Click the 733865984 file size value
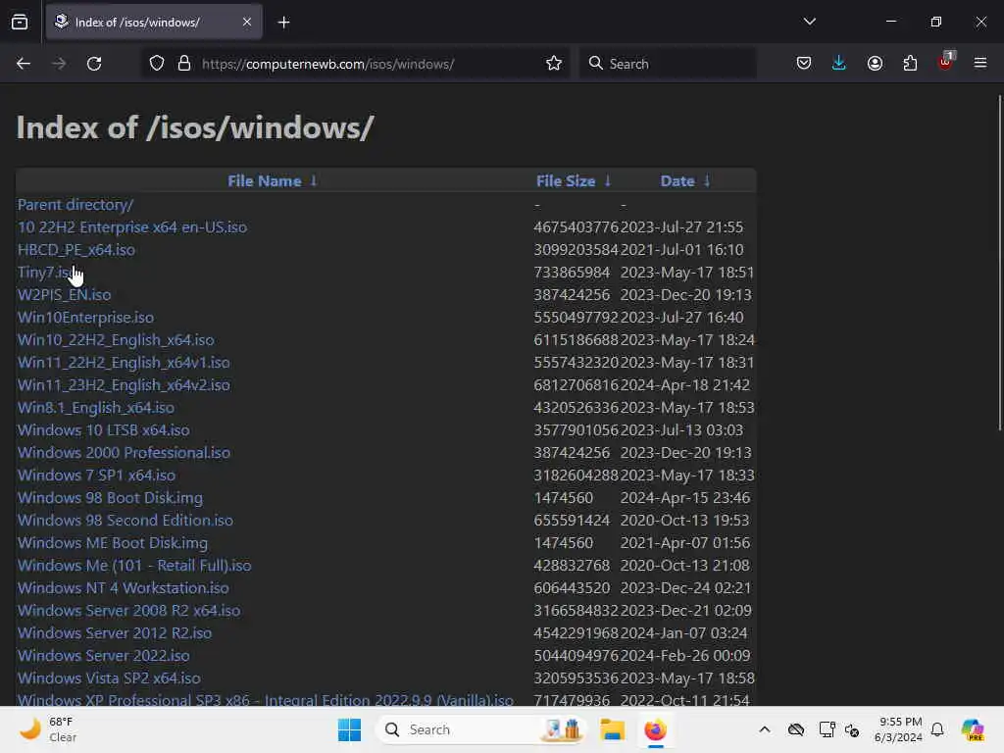Image resolution: width=1004 pixels, height=753 pixels. [x=572, y=273]
